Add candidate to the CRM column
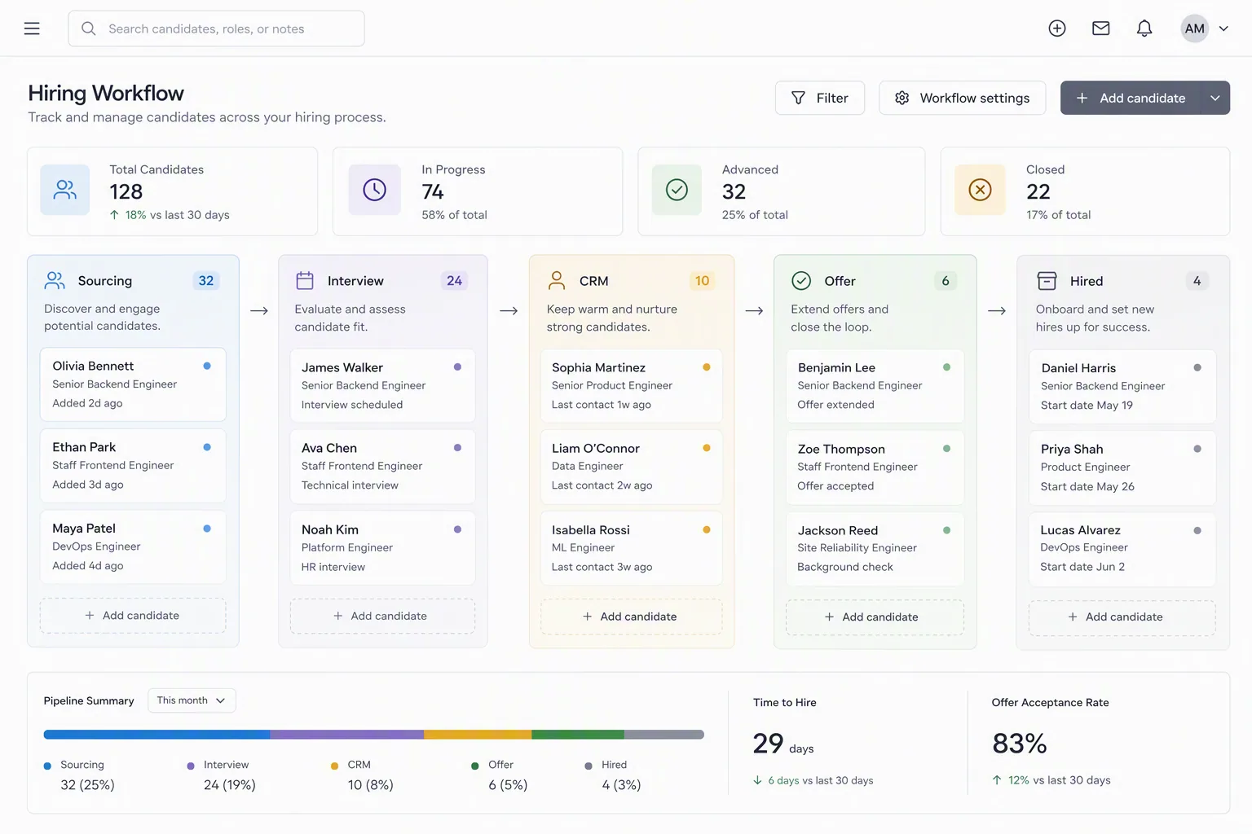The height and width of the screenshot is (834, 1252). pos(632,617)
